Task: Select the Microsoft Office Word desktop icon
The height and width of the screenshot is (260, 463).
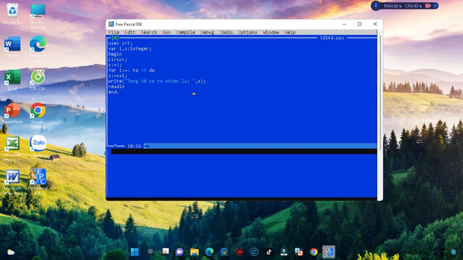Action: [12, 182]
